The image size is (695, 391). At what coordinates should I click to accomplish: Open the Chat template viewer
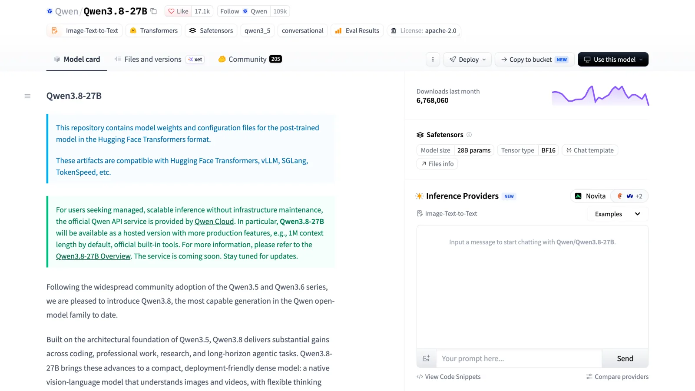590,150
